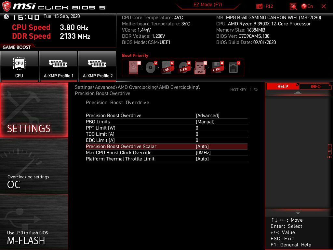Select USB hard disk boot device icon
Image resolution: width=333 pixels, height=250 pixels.
(x=168, y=67)
